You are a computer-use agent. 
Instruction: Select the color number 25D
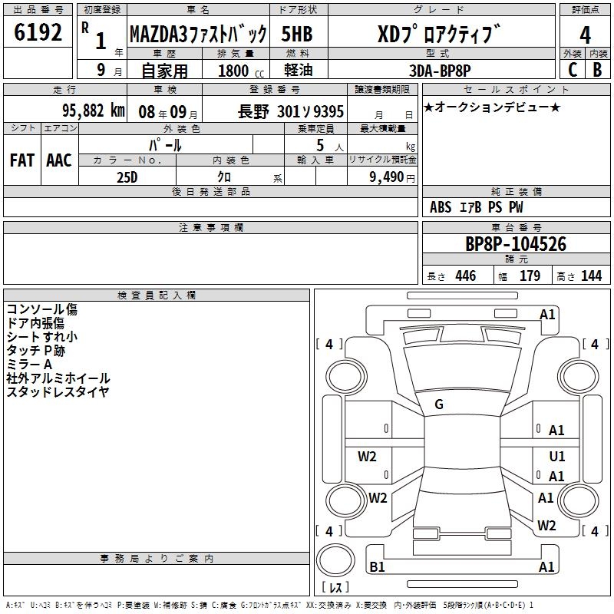point(127,177)
